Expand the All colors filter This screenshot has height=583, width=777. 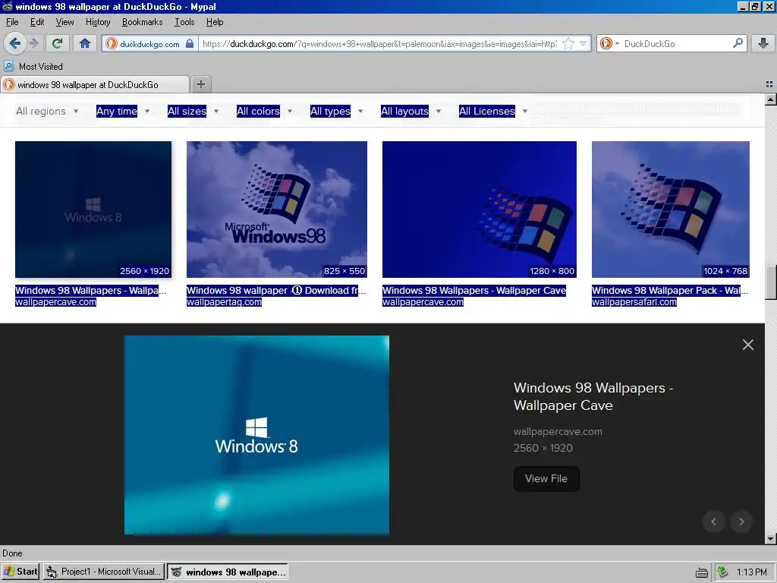tap(264, 111)
